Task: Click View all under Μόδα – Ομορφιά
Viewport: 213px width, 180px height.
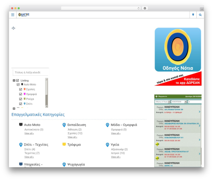Action: [x=116, y=133]
